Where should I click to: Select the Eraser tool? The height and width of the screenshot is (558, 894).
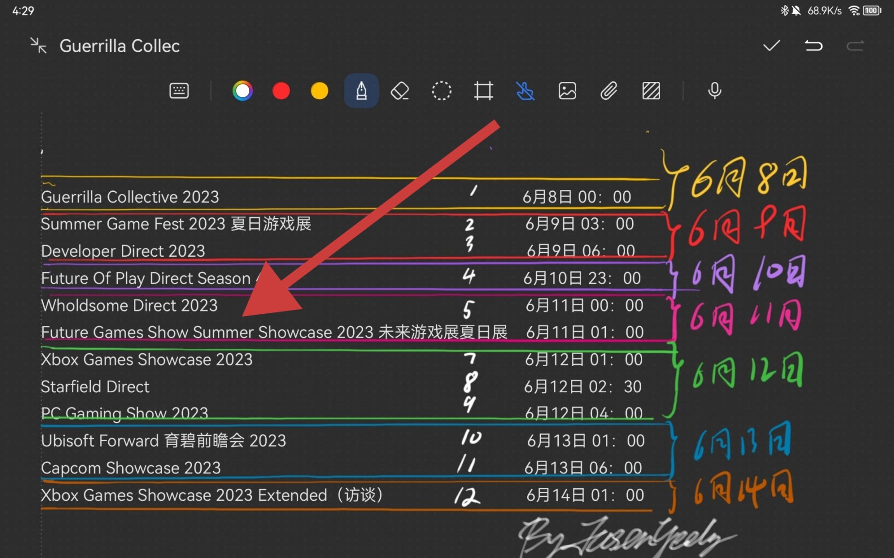point(400,91)
